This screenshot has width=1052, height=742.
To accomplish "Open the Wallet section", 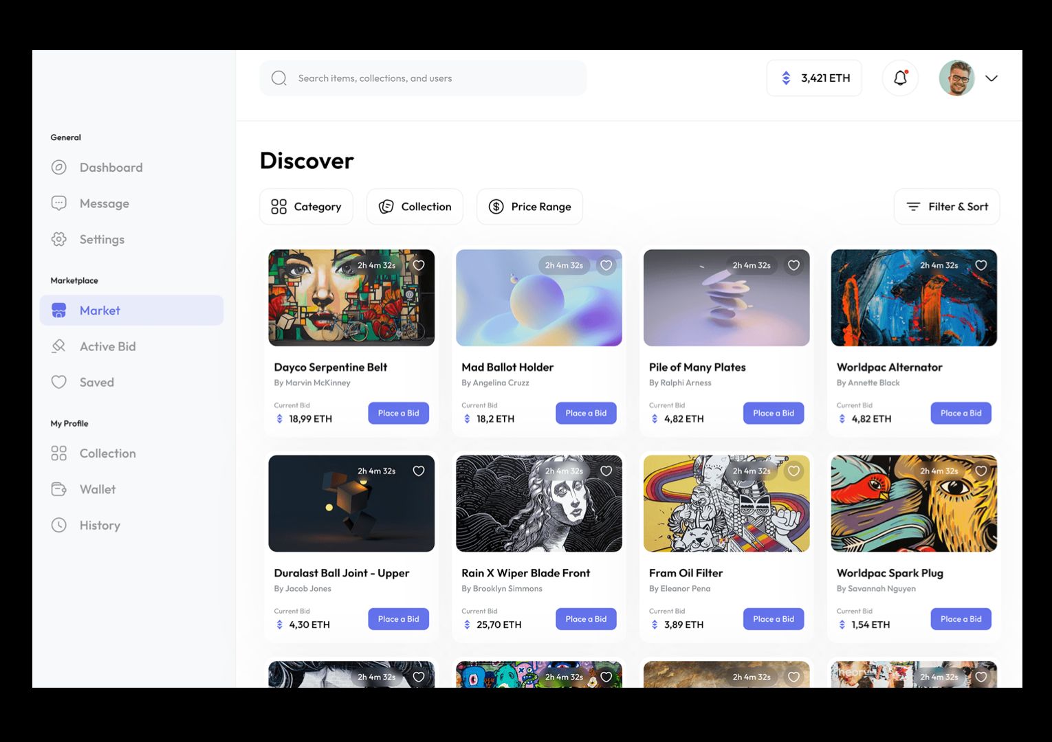I will tap(98, 489).
